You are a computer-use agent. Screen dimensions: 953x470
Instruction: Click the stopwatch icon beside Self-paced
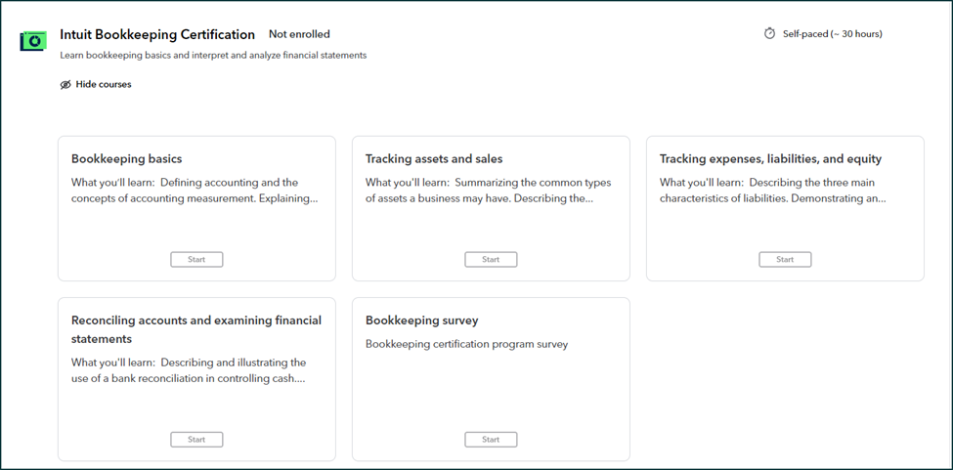pos(769,33)
